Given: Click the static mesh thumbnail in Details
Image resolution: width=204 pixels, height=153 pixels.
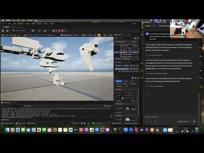Looking at the screenshot, I should 127,108.
